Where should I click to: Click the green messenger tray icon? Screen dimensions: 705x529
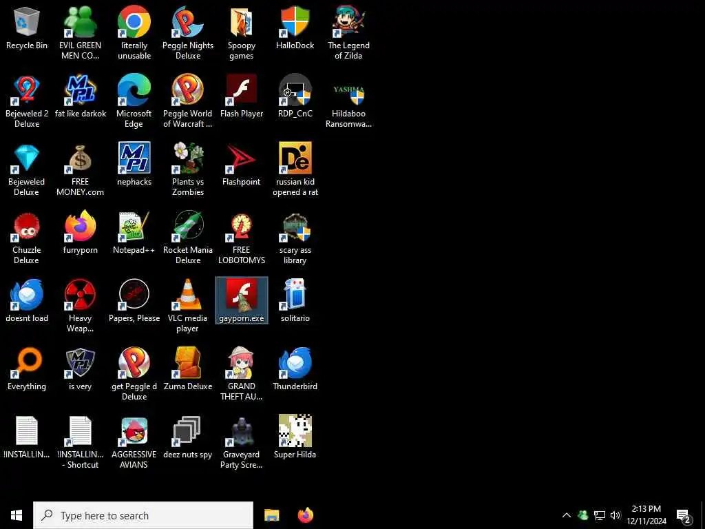click(x=583, y=515)
